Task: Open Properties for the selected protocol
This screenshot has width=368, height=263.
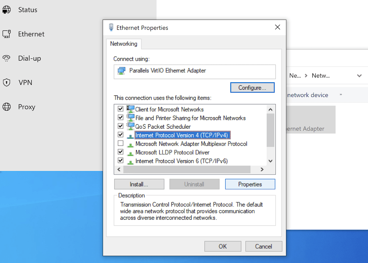Action: pos(250,184)
